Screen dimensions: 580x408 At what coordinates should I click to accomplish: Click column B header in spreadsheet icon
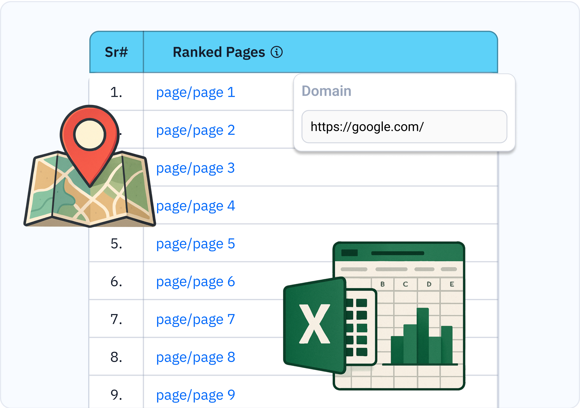pyautogui.click(x=383, y=284)
